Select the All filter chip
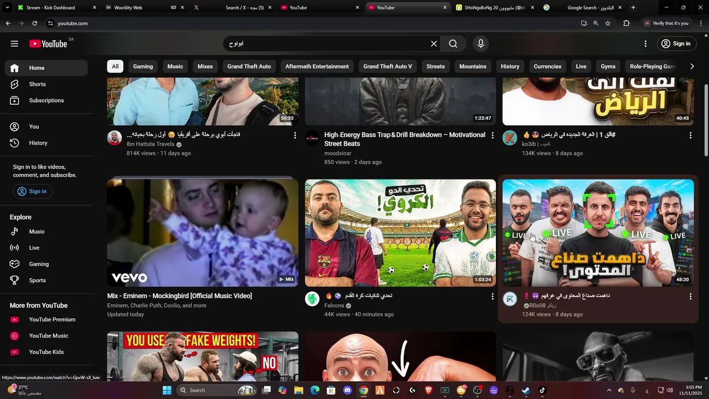Screen dimensions: 709x399 tap(115, 66)
